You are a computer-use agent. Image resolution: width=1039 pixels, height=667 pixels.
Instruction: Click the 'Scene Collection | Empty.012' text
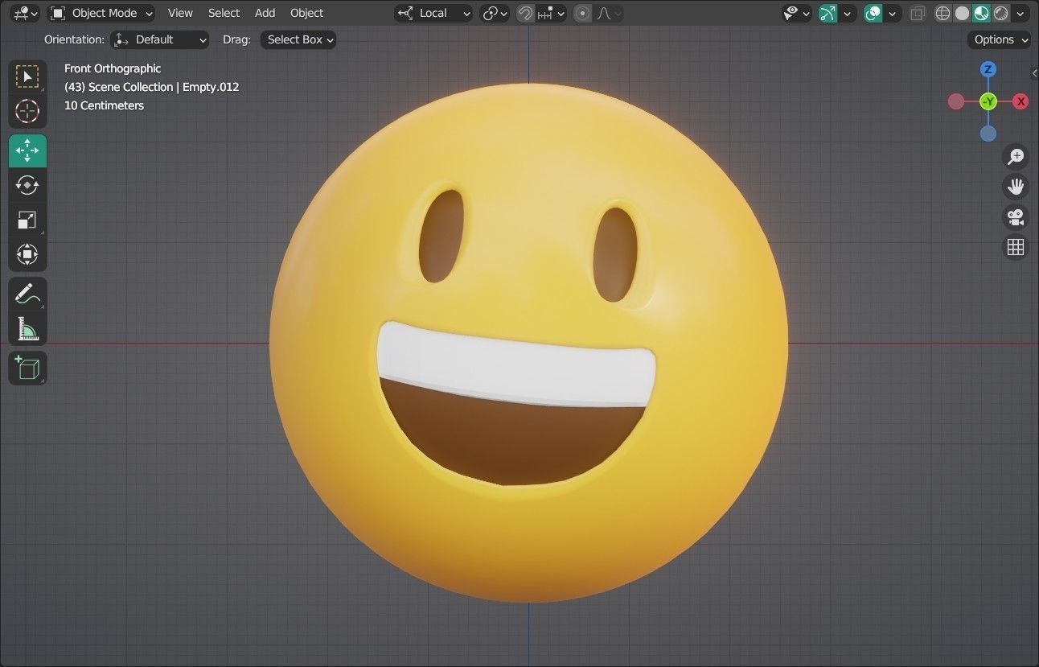tap(163, 87)
